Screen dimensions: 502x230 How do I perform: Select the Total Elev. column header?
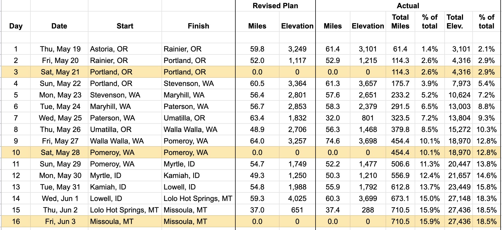tap(455, 22)
